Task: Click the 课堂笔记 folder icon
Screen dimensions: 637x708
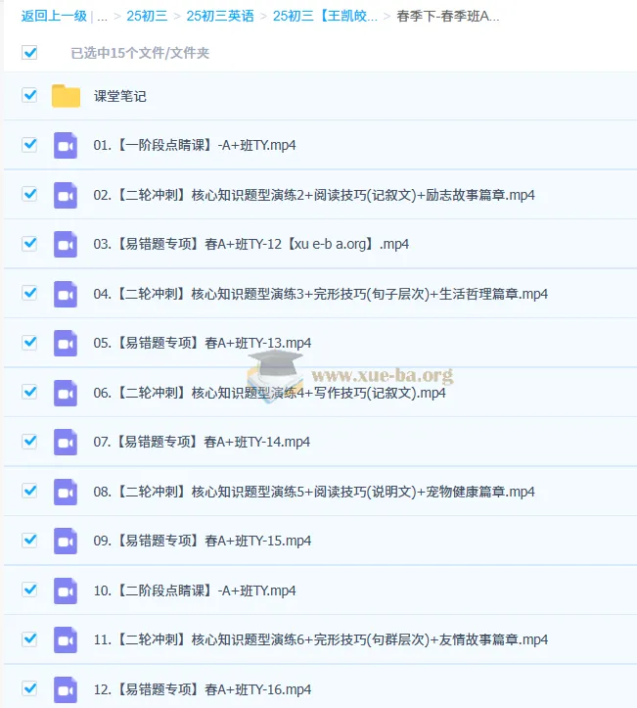Action: coord(66,96)
